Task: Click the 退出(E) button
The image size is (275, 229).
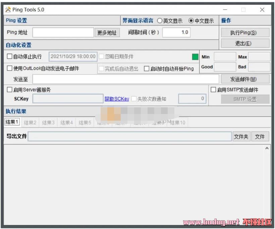Action: click(245, 43)
